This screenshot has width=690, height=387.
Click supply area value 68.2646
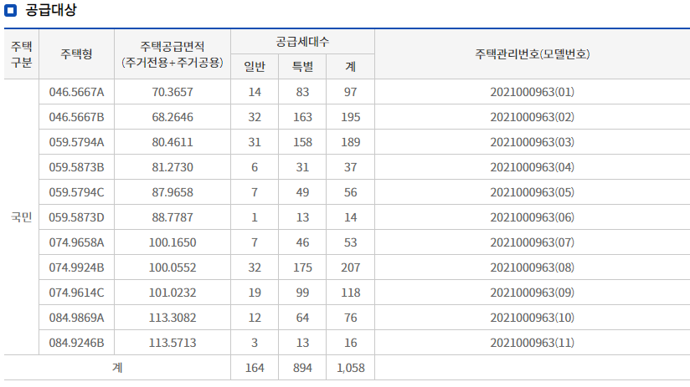(x=172, y=117)
